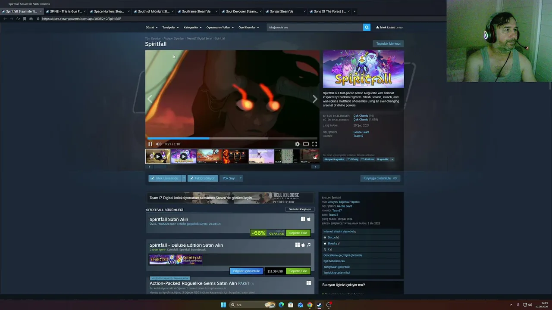Viewport: 552px width, 310px height.
Task: Click browser back arrow
Action: click(5, 19)
